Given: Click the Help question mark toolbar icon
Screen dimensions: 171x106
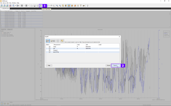Looking at the screenshot, I should click(88, 6).
